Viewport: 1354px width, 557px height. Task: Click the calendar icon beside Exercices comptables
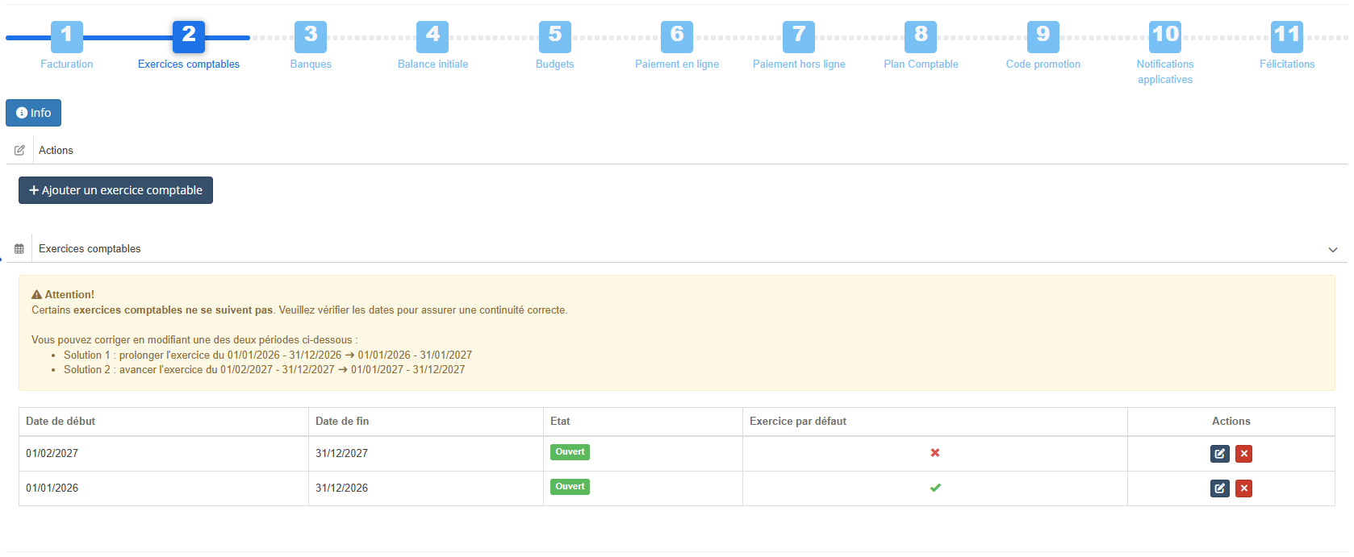pyautogui.click(x=19, y=249)
